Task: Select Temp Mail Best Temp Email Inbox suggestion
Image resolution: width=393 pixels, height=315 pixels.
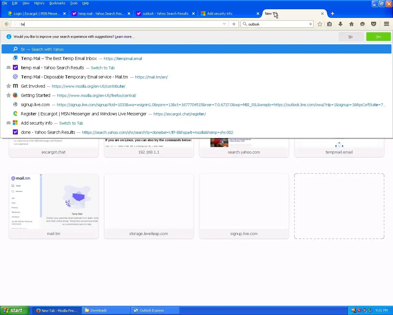Action: [x=196, y=58]
